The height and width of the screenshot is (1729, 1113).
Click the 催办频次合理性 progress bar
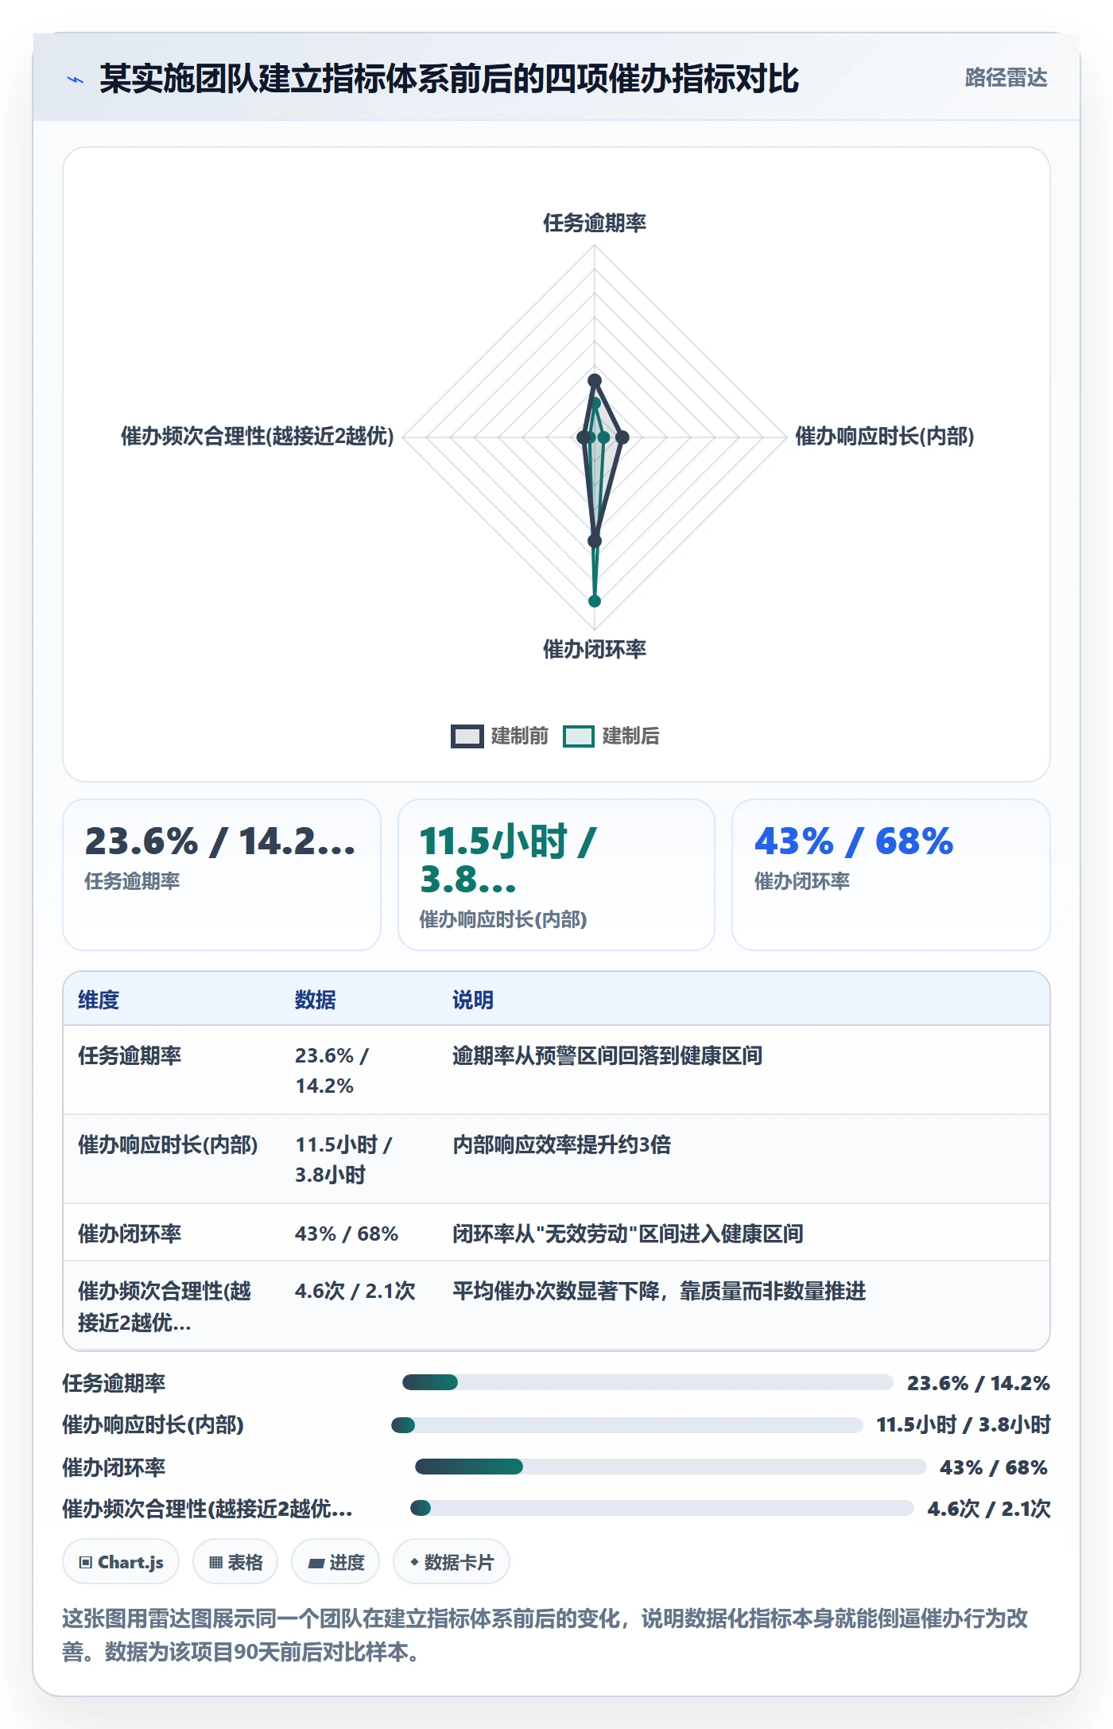point(662,1509)
